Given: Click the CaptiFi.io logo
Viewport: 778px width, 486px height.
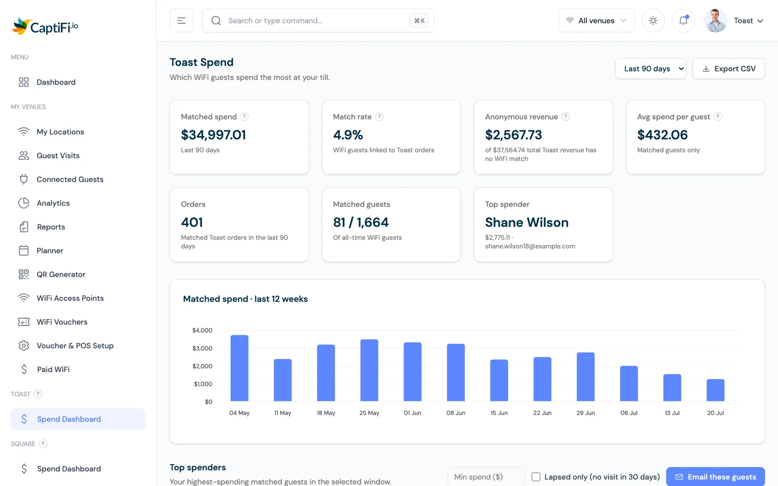Looking at the screenshot, I should (x=45, y=26).
